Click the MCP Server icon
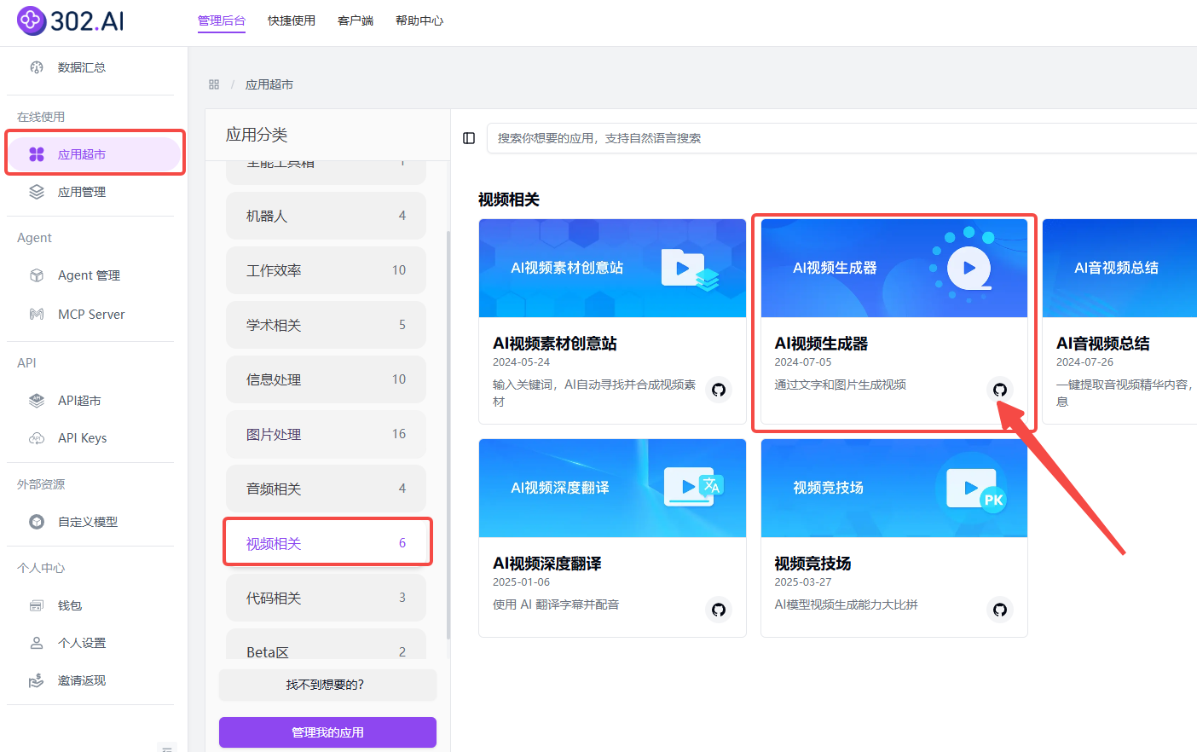The image size is (1197, 752). [x=37, y=315]
